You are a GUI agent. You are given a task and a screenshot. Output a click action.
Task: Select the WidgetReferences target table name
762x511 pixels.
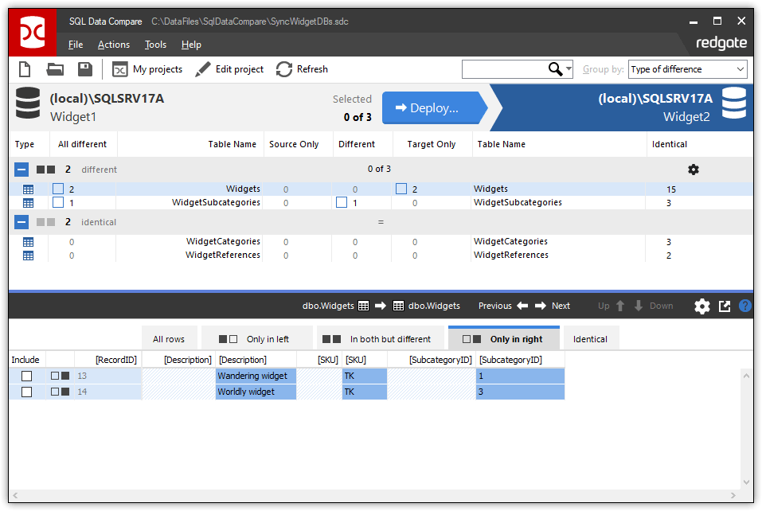click(510, 255)
